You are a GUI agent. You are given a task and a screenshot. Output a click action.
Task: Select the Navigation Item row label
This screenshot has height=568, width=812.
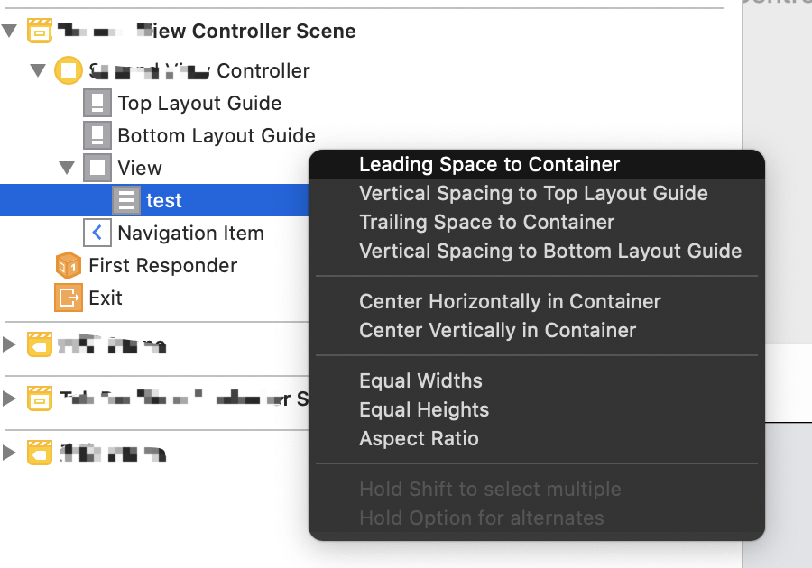[x=190, y=233]
